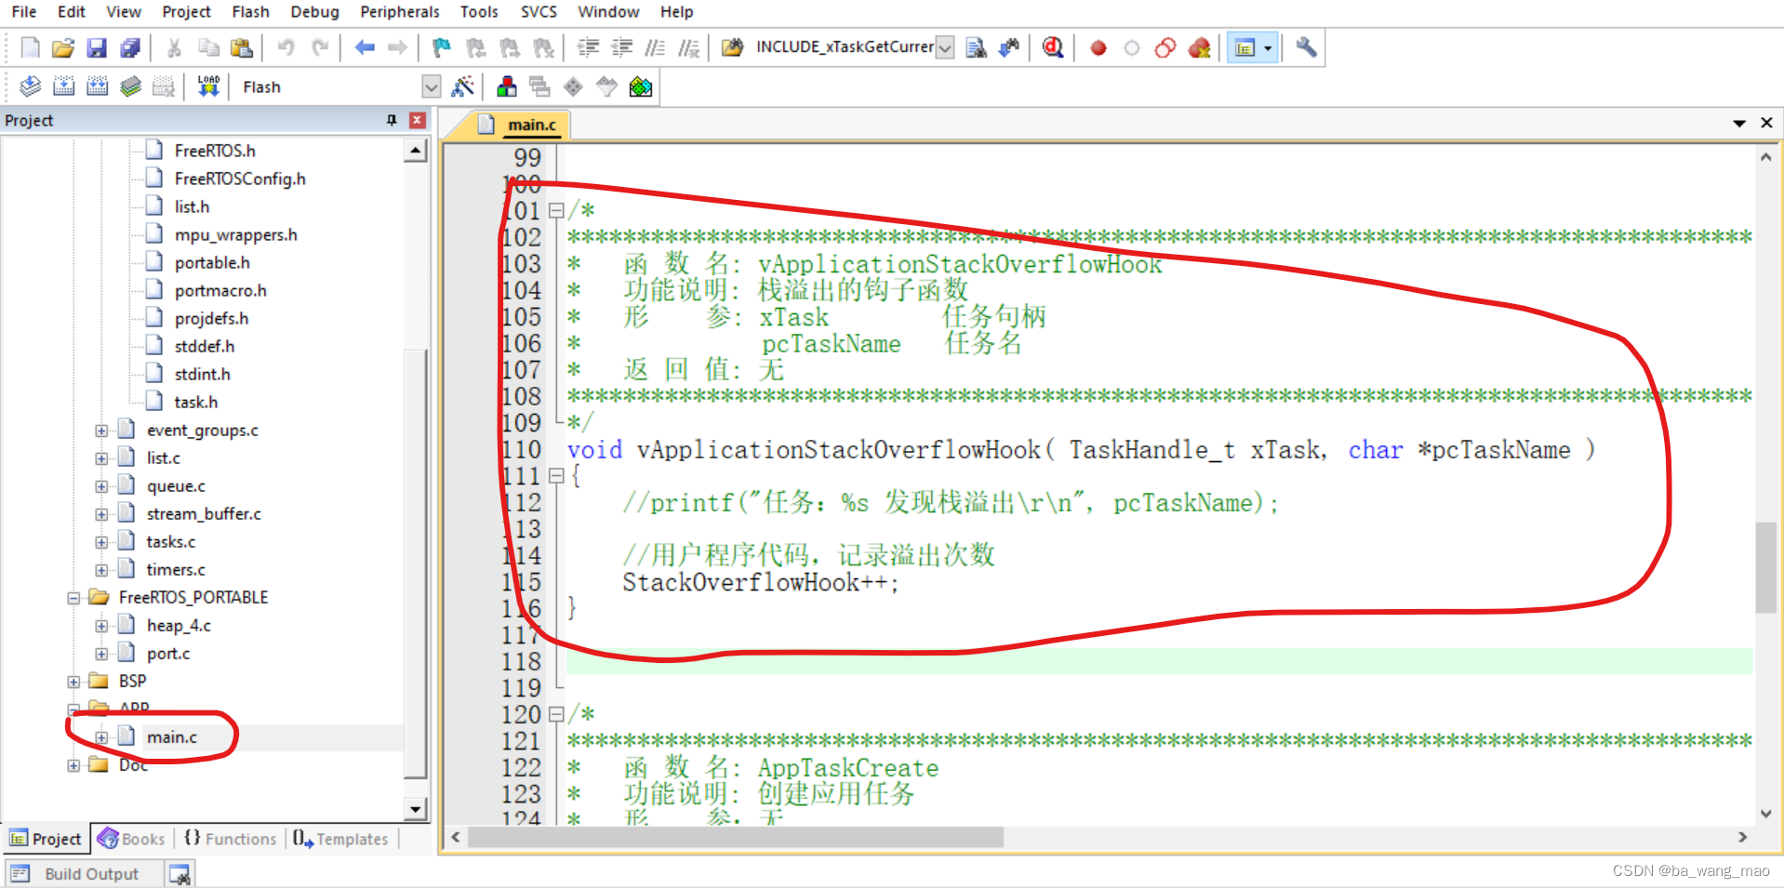This screenshot has height=888, width=1784.
Task: Open the Debug menu
Action: point(313,12)
